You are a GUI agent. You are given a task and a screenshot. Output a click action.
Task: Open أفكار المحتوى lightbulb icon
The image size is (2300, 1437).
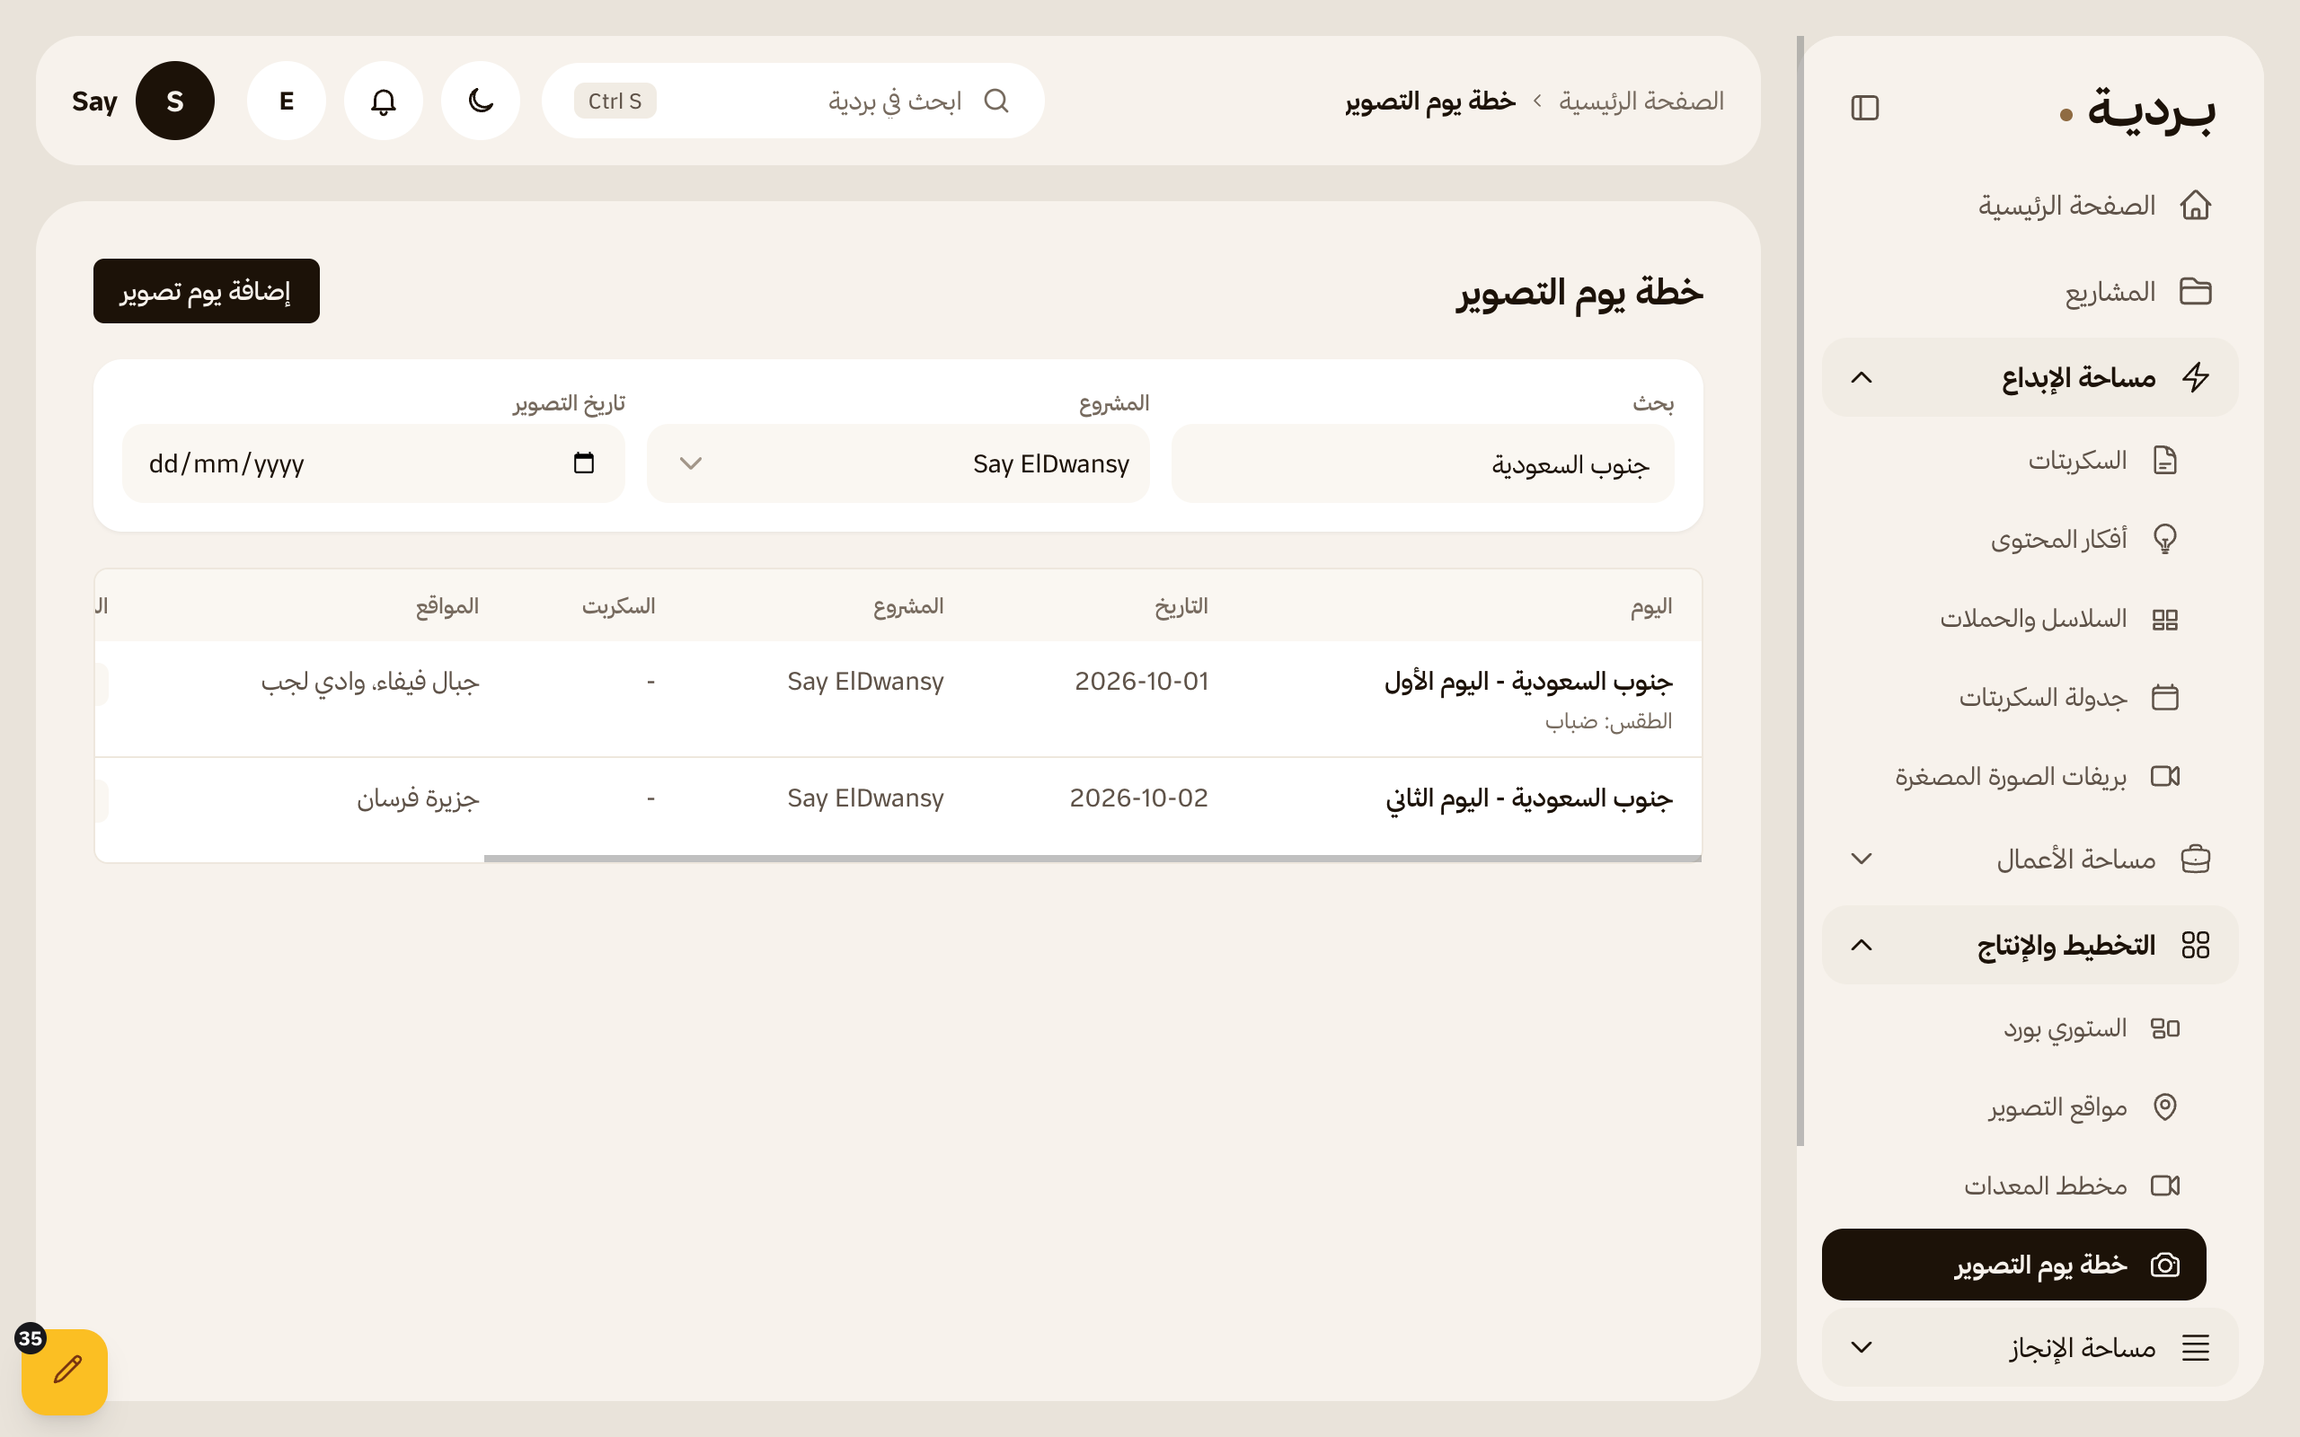(x=2165, y=539)
